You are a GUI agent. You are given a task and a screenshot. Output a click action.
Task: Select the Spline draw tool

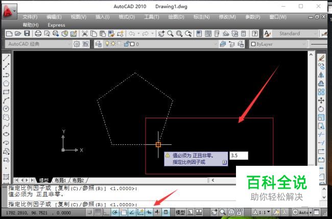[6, 126]
